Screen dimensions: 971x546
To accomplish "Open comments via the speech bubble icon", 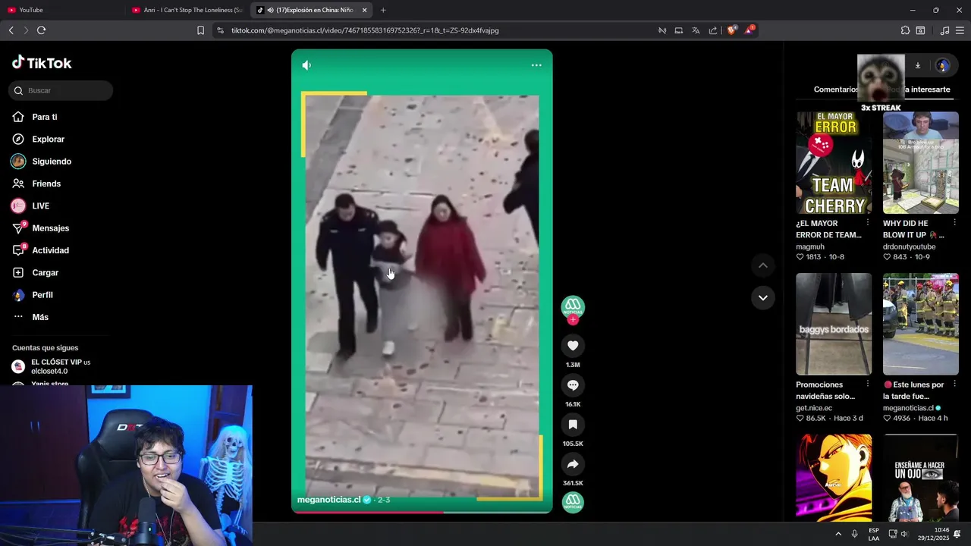I will tap(573, 385).
